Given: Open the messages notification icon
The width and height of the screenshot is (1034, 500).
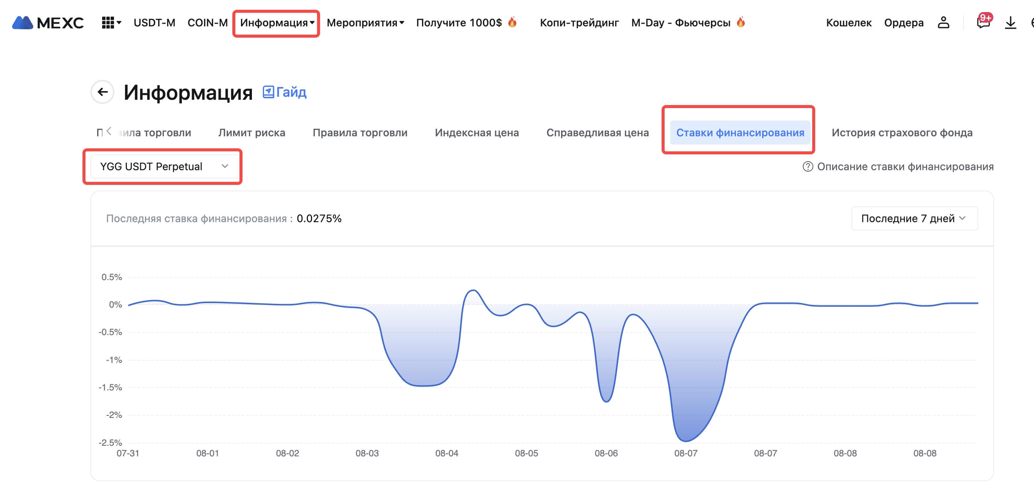Looking at the screenshot, I should [x=983, y=22].
